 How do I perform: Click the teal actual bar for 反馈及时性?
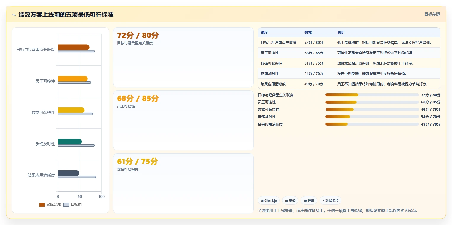point(70,142)
